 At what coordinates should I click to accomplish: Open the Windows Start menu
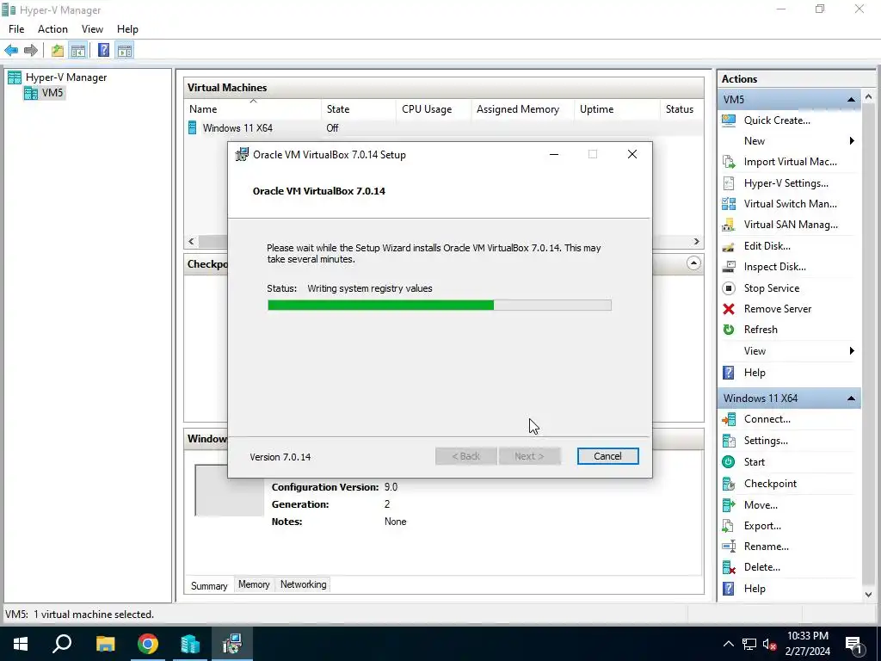coord(21,644)
